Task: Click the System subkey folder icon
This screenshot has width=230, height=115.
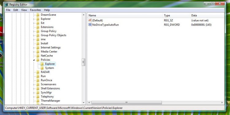Action: (42, 68)
